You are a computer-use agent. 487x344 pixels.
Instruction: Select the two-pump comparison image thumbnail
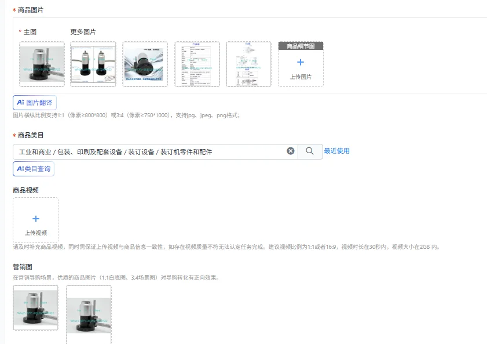tap(93, 64)
